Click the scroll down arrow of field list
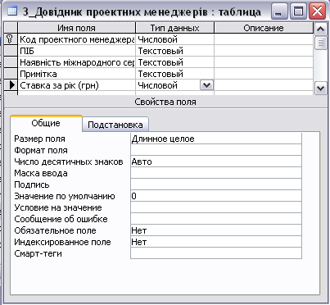330x305 pixels. [x=321, y=89]
